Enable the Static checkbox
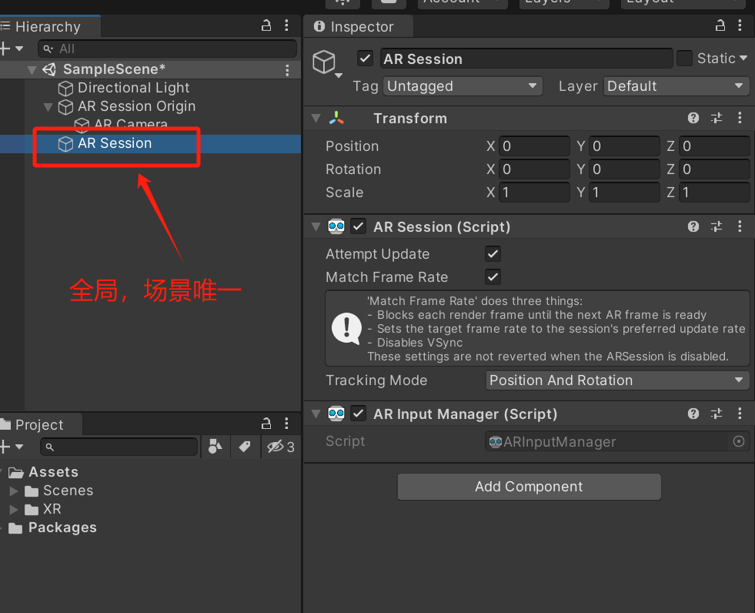 684,59
